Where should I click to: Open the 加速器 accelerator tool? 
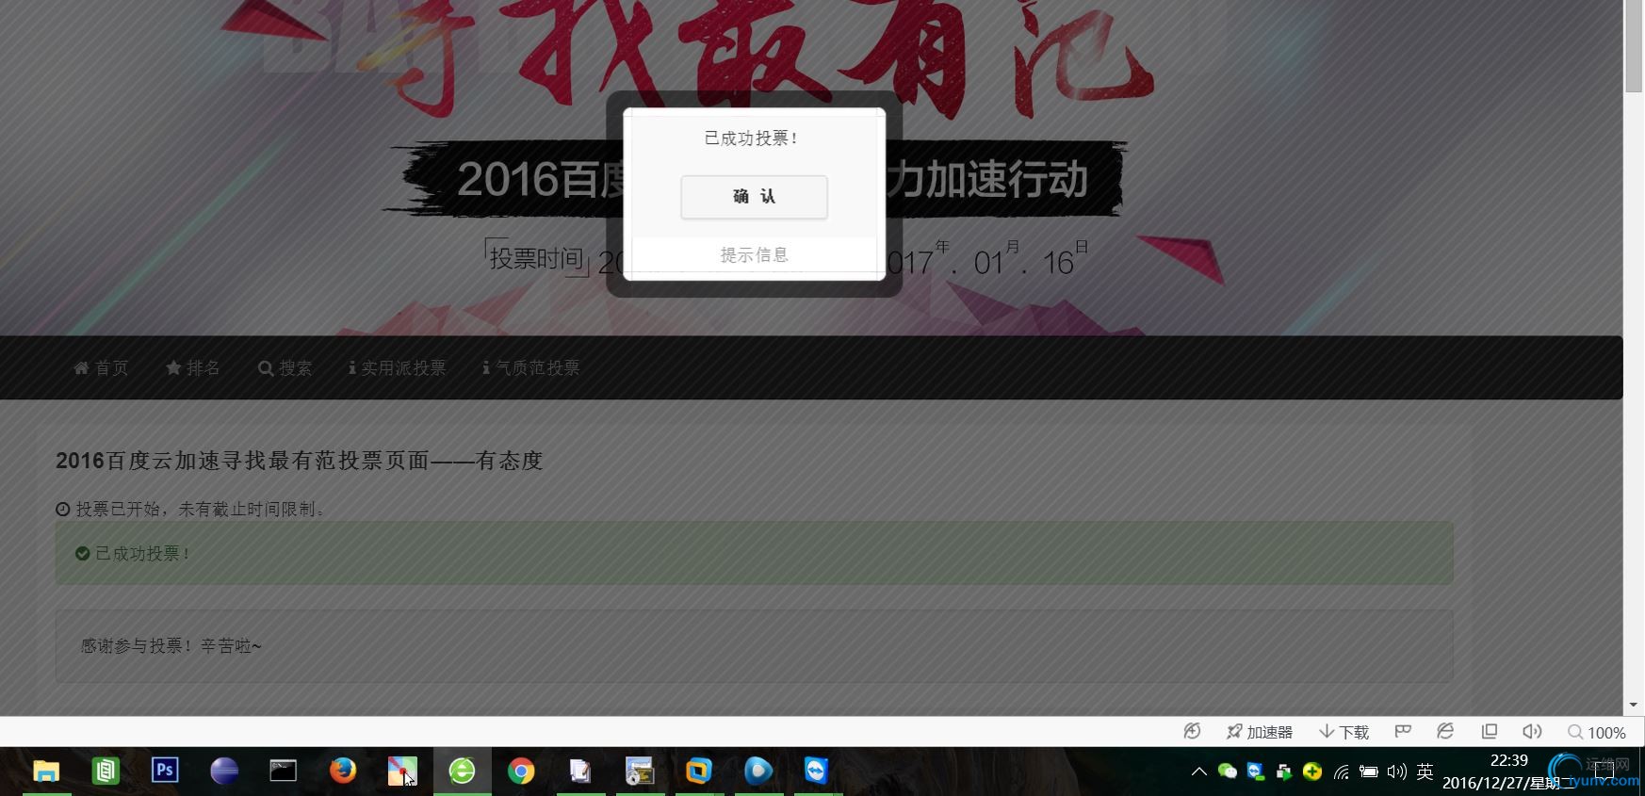click(1259, 732)
